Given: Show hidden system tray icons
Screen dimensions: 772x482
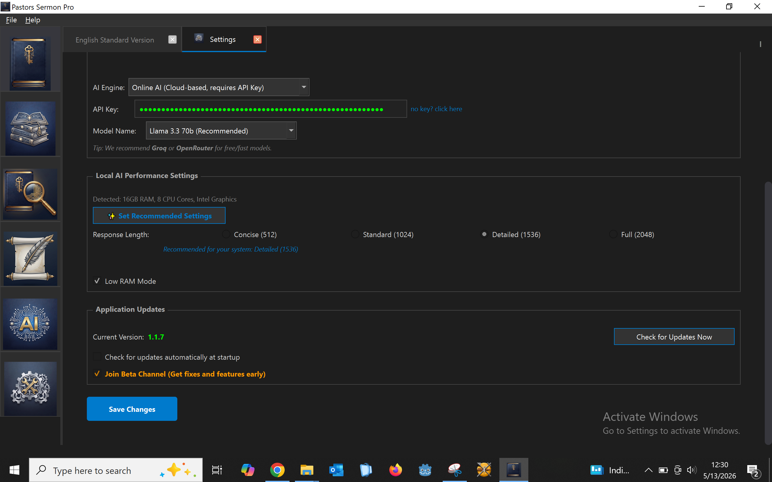Looking at the screenshot, I should (648, 470).
